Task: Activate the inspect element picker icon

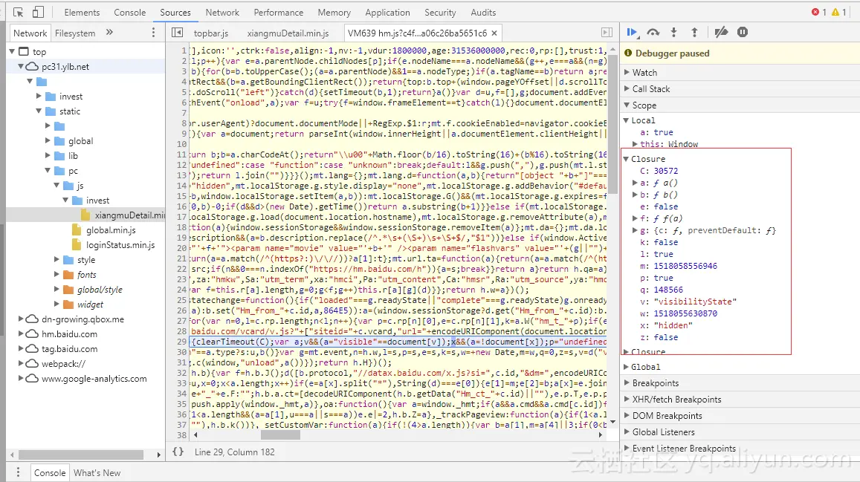Action: (x=18, y=12)
